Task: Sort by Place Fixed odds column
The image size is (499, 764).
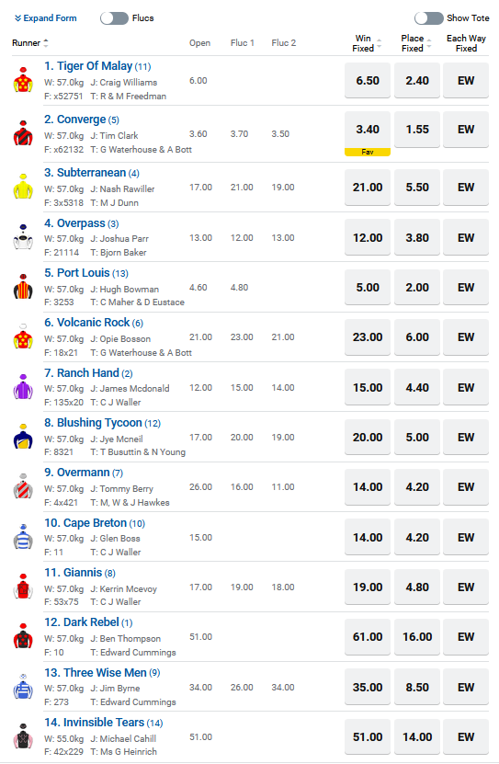Action: pyautogui.click(x=416, y=43)
